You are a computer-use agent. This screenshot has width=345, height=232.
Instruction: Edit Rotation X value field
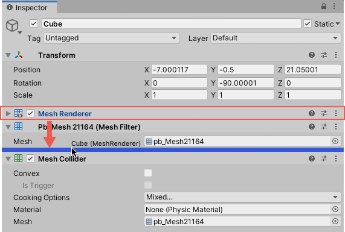point(179,83)
